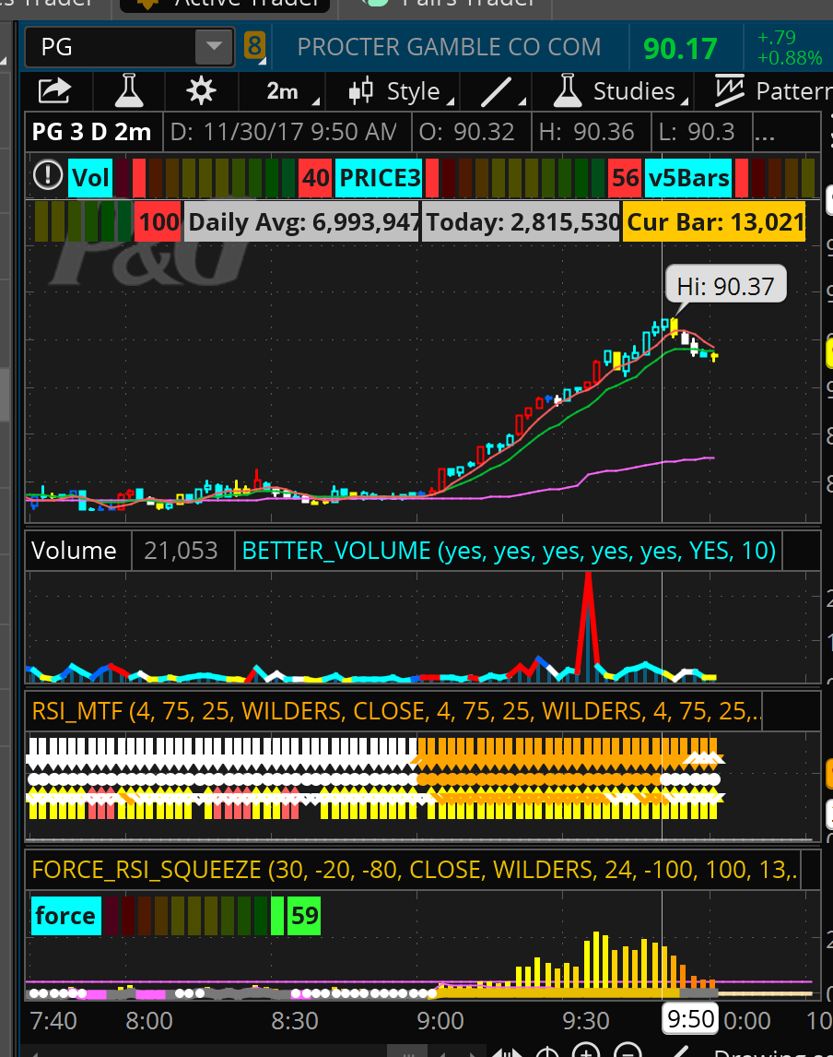Expand the '...' more values button
Screen dimensions: 833x1057
(764, 133)
